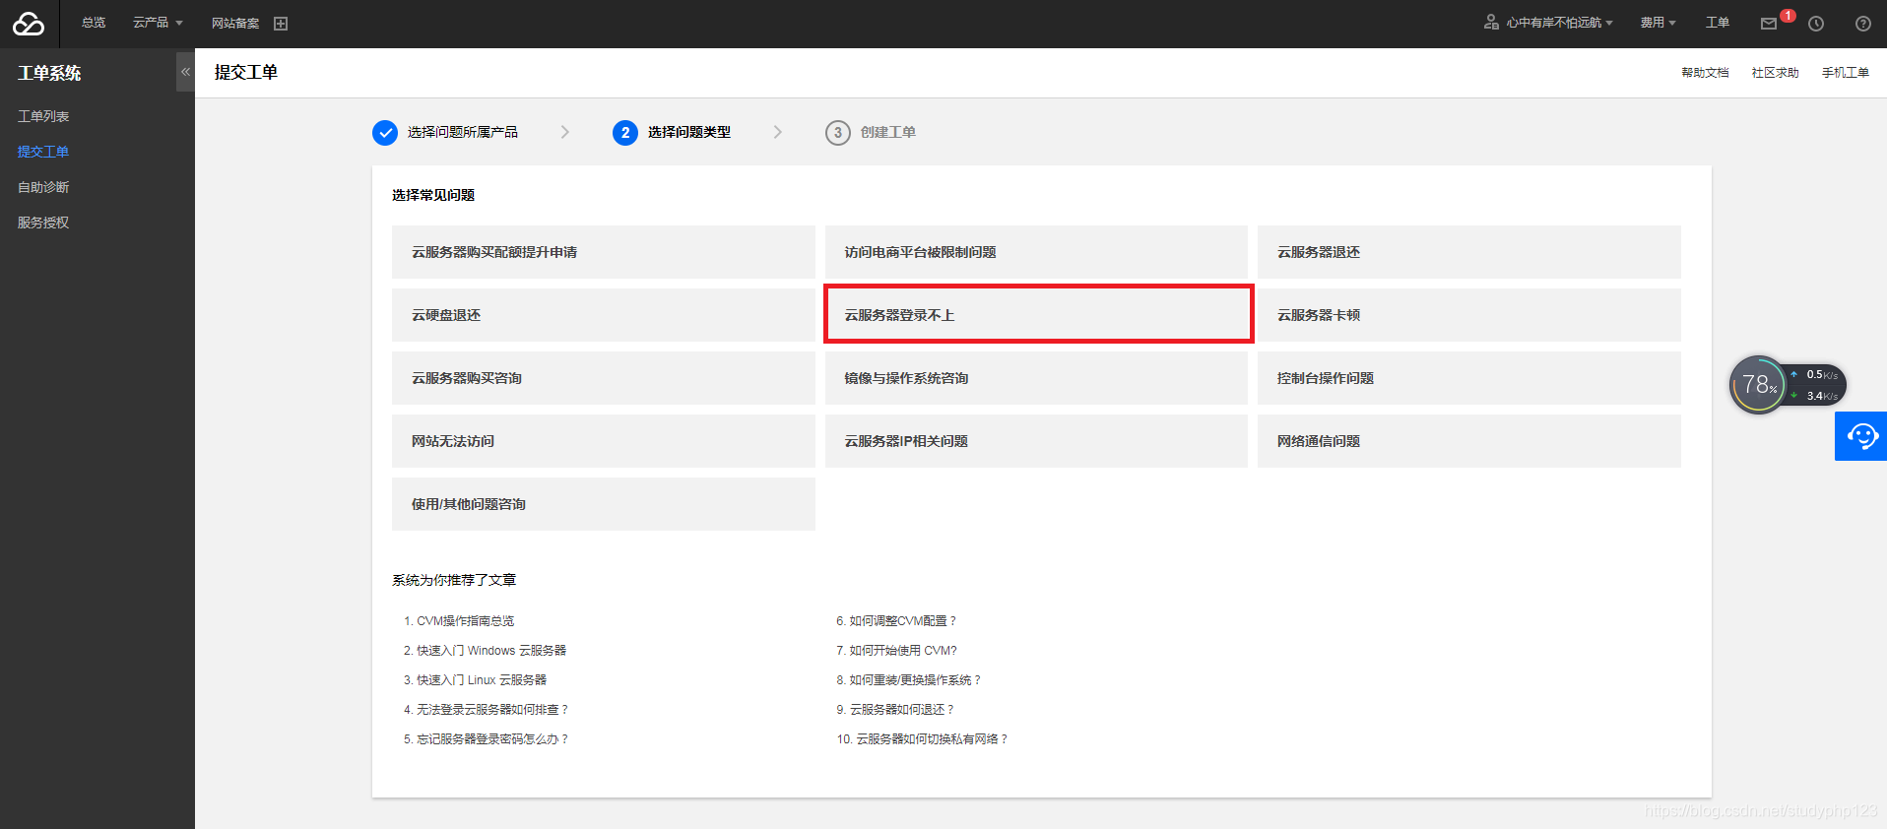Image resolution: width=1887 pixels, height=829 pixels.
Task: Click the 创建工单 step label
Action: tap(888, 132)
